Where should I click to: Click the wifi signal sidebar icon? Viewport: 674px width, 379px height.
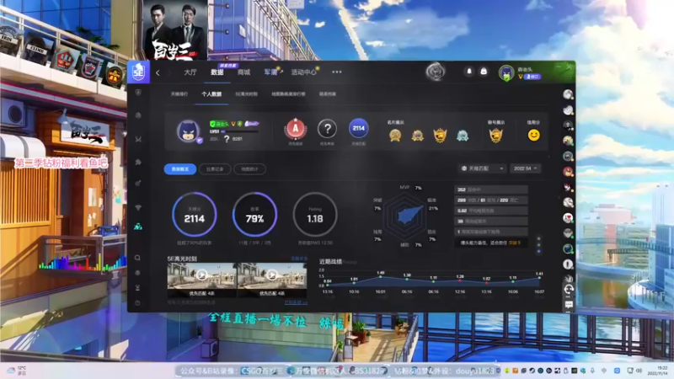[138, 208]
